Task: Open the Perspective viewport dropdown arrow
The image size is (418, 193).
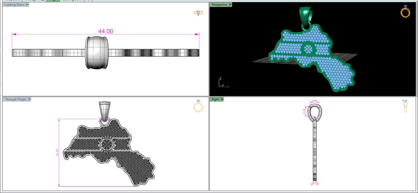Action: [231, 5]
